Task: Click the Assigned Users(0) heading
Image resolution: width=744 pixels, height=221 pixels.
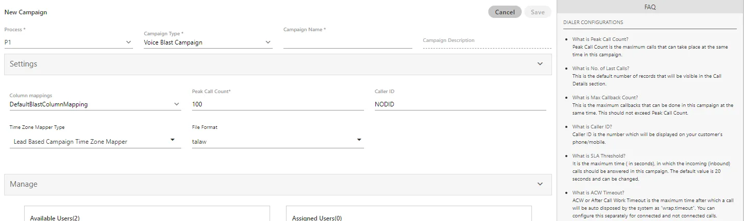Action: pyautogui.click(x=317, y=218)
